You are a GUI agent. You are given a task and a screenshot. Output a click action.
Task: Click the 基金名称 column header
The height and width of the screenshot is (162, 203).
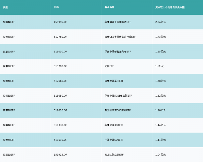[x=109, y=7]
